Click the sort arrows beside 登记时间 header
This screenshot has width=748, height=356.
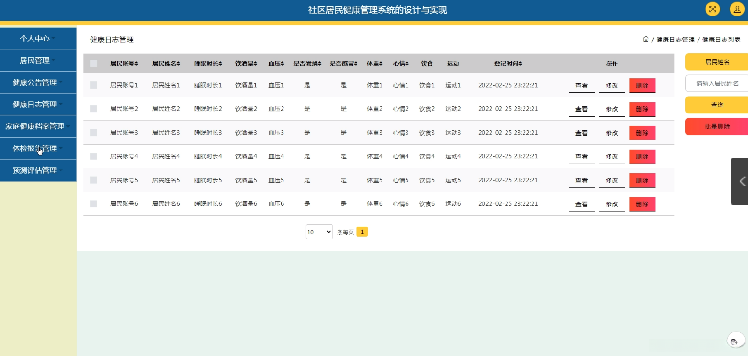tap(520, 64)
